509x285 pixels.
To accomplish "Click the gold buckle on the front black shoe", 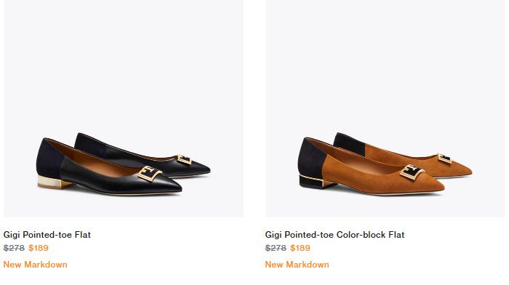I will (x=150, y=173).
